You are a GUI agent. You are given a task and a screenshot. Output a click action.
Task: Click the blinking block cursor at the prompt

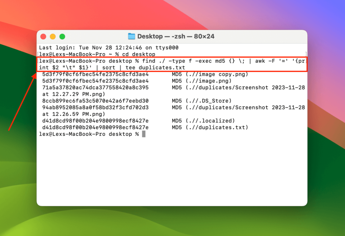point(144,134)
